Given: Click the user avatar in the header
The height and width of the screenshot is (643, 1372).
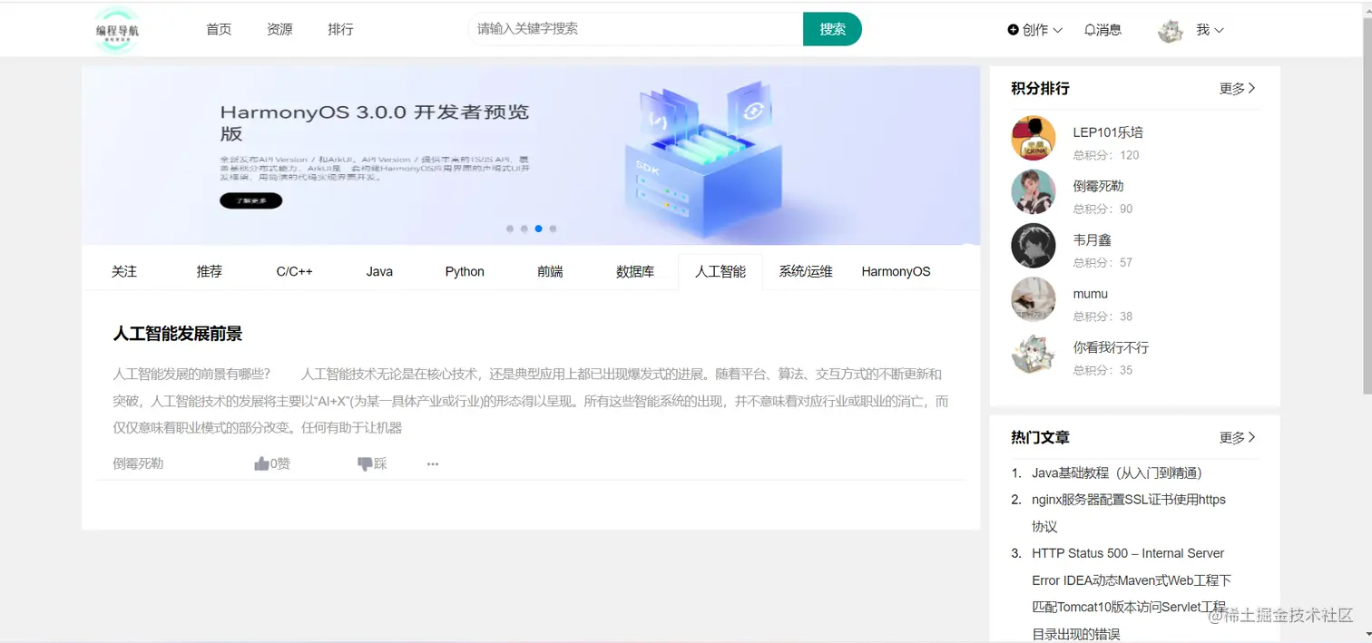Looking at the screenshot, I should click(1171, 31).
